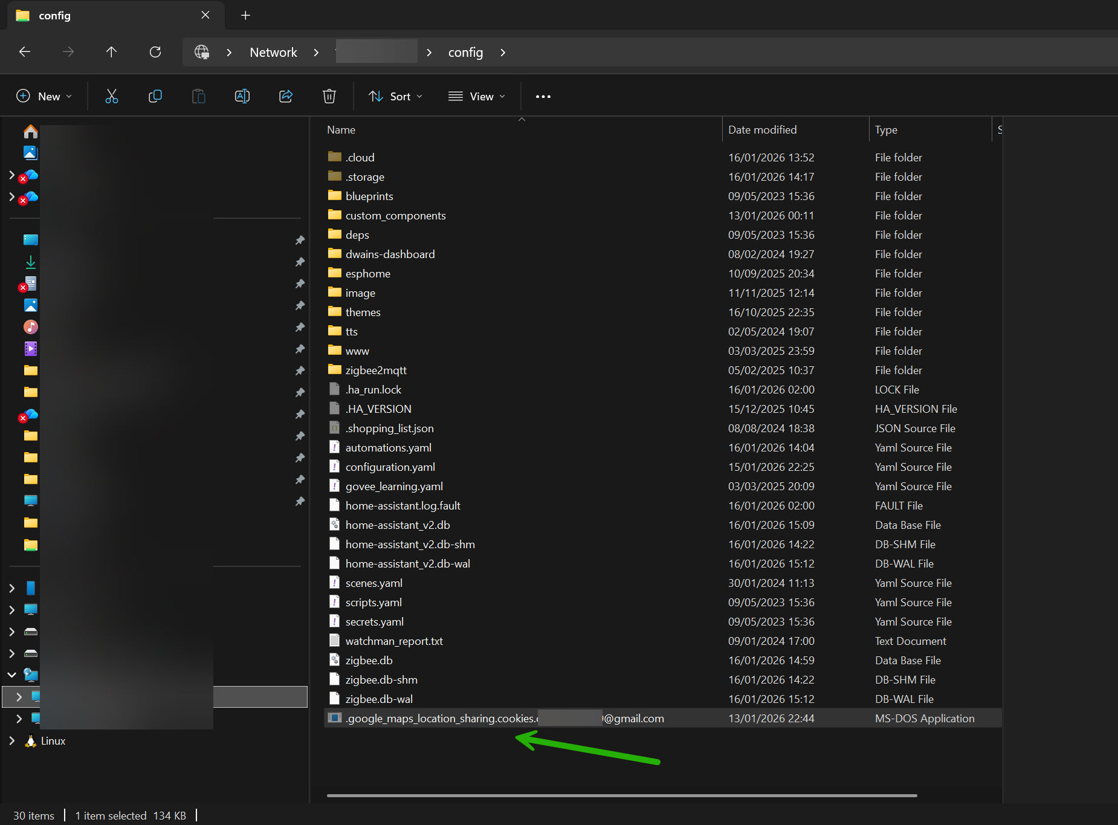Click the Delete trash can icon
1118x825 pixels.
click(329, 96)
